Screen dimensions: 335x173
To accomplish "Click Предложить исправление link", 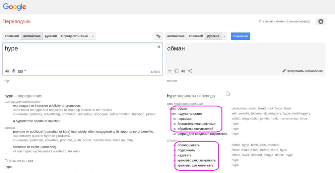I will (305, 71).
